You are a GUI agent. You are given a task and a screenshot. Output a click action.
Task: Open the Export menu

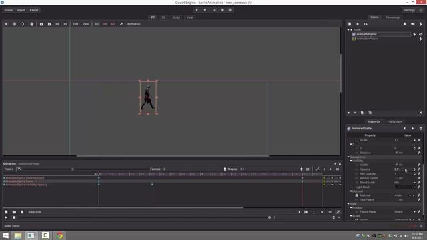34,10
